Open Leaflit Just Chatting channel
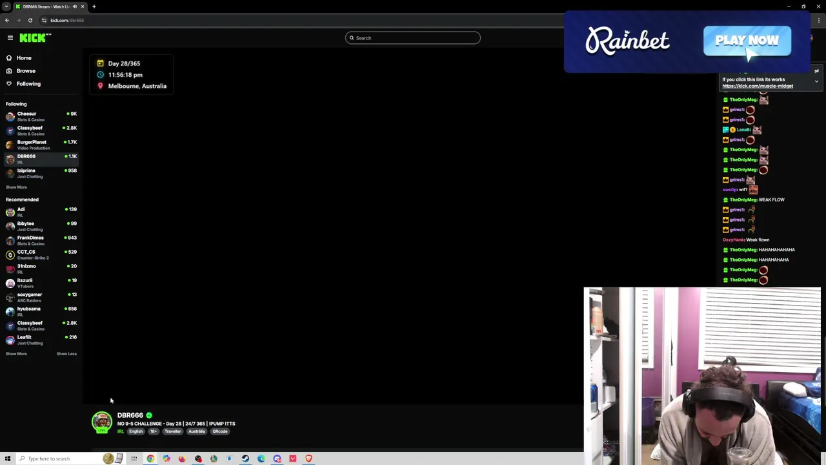This screenshot has width=826, height=465. 41,340
